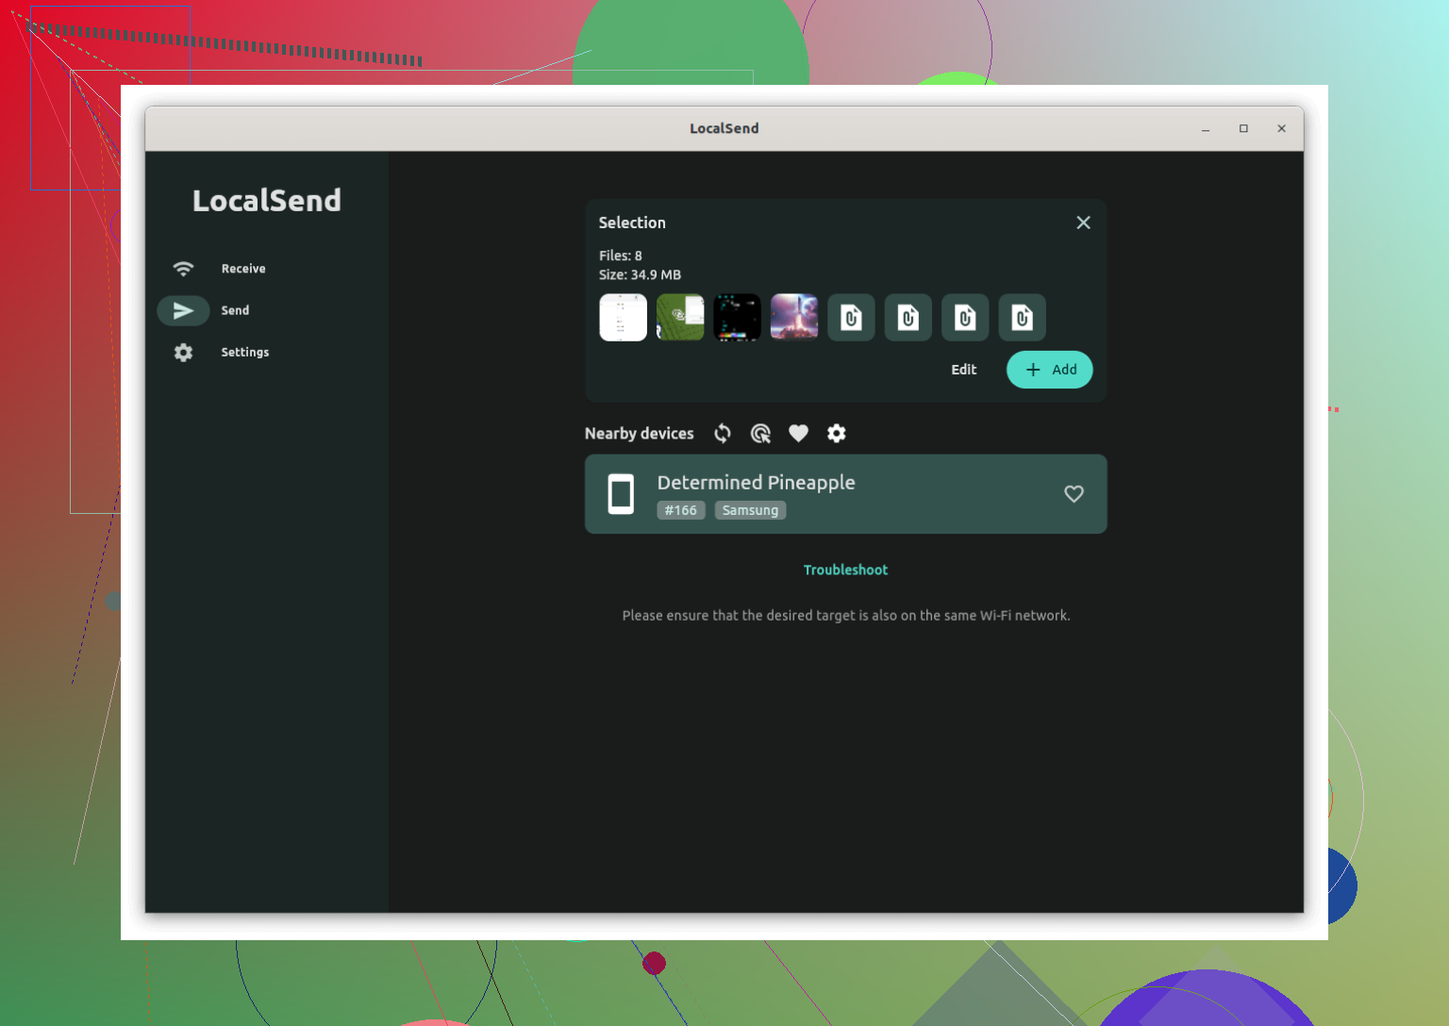Refresh the nearby devices list
This screenshot has height=1026, width=1449.
point(723,433)
